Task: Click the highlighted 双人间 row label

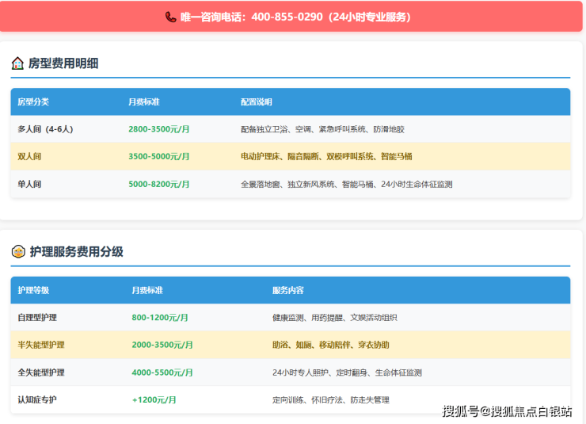Action: pyautogui.click(x=29, y=157)
